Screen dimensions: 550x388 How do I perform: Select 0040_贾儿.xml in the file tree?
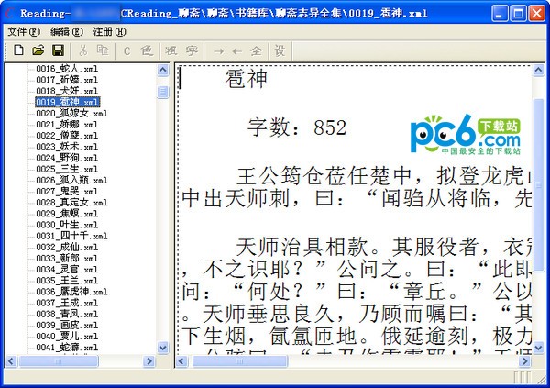click(67, 336)
